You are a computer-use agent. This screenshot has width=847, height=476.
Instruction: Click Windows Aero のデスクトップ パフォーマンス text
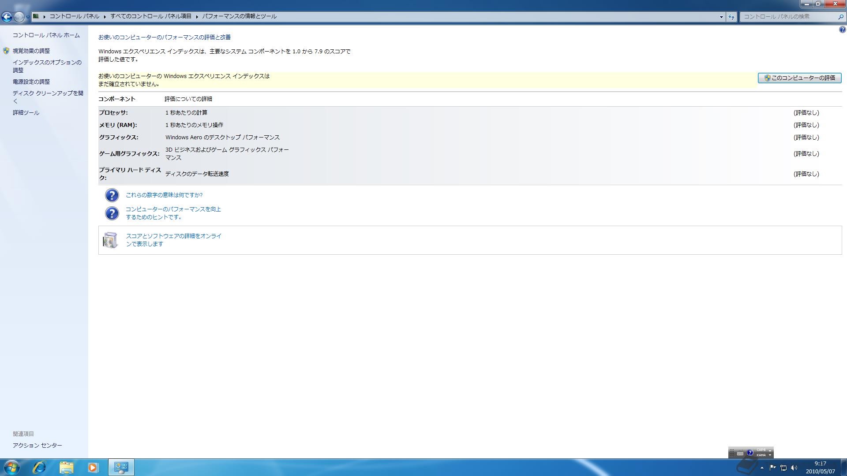tap(223, 138)
